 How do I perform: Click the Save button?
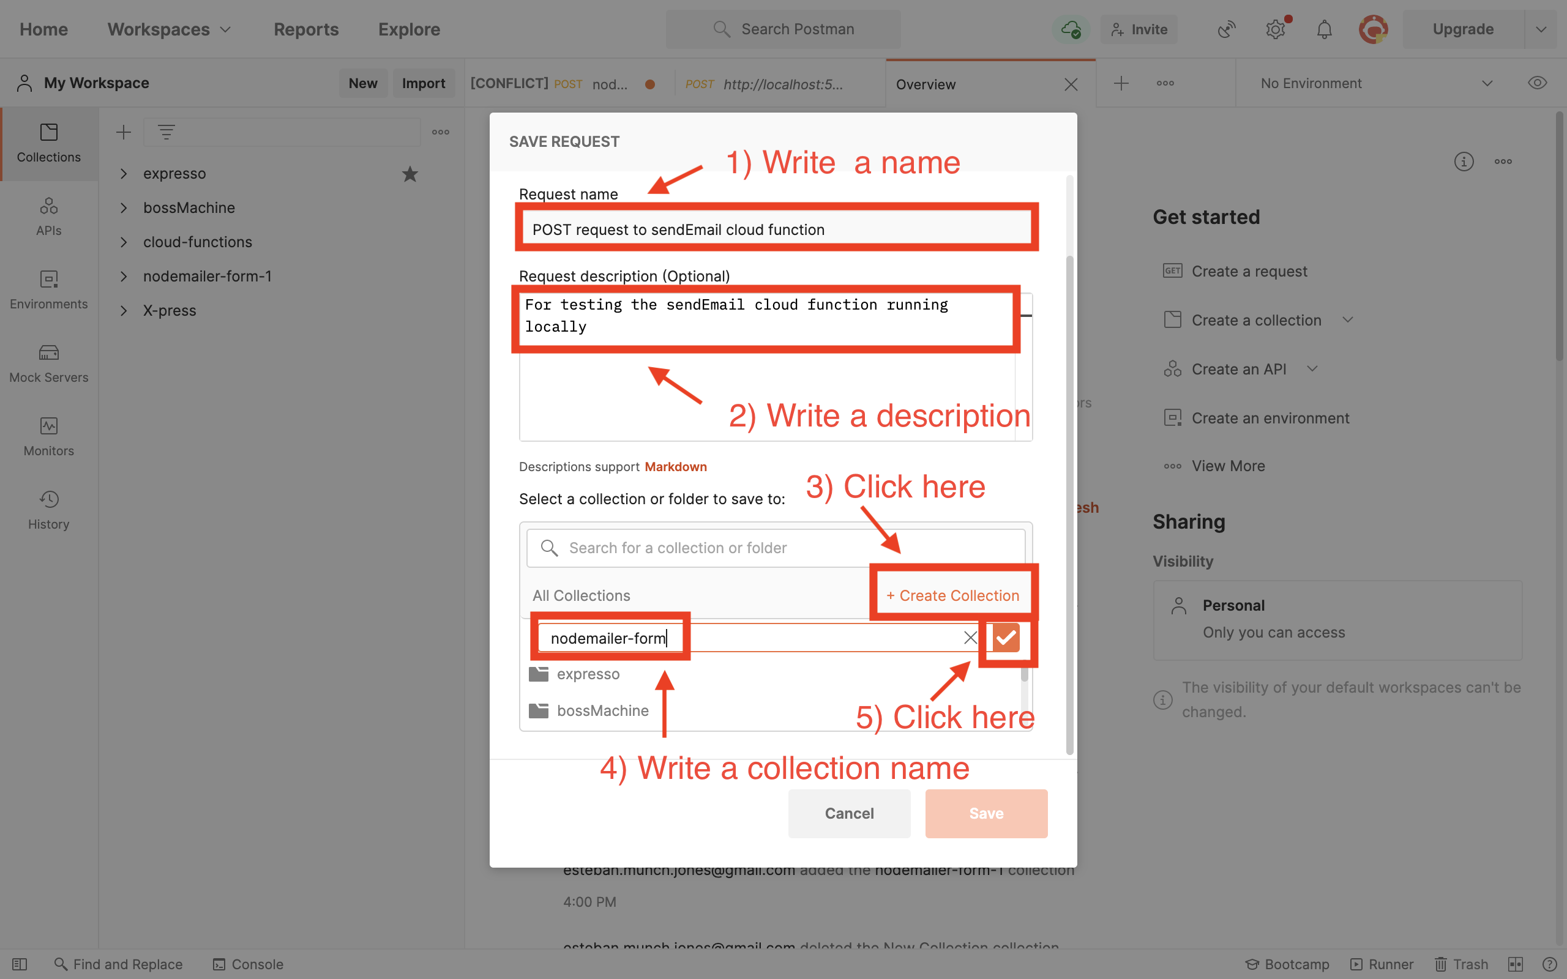tap(985, 813)
